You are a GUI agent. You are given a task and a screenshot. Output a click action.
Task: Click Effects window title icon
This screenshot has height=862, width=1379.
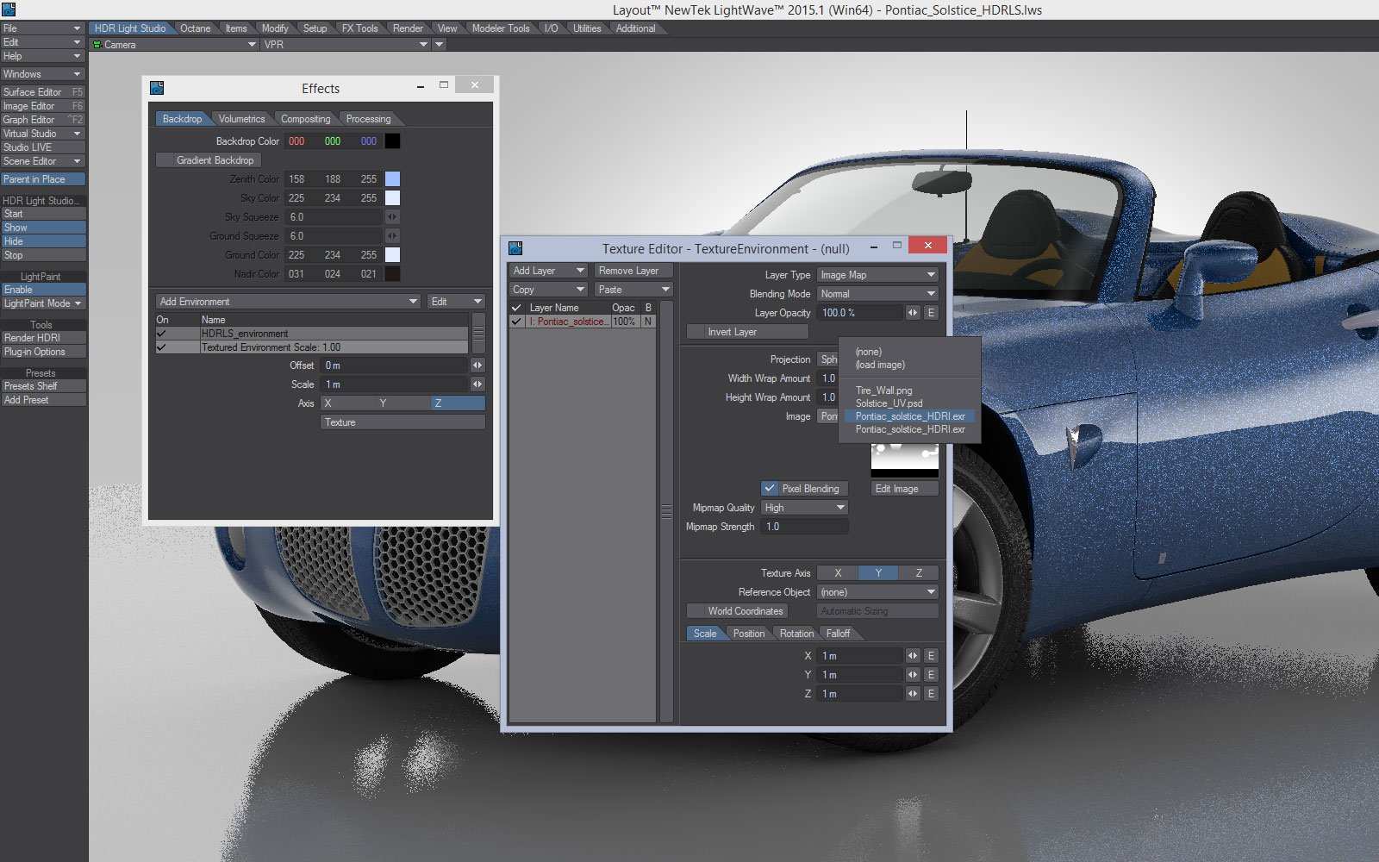pos(157,88)
